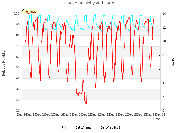The image size is (177, 133).
Task: Click the 12 label on the BattV axis
Action: click(164, 28)
